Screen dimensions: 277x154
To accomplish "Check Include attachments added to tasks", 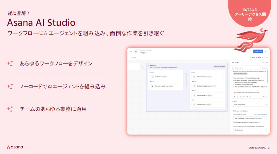I will tap(234, 122).
